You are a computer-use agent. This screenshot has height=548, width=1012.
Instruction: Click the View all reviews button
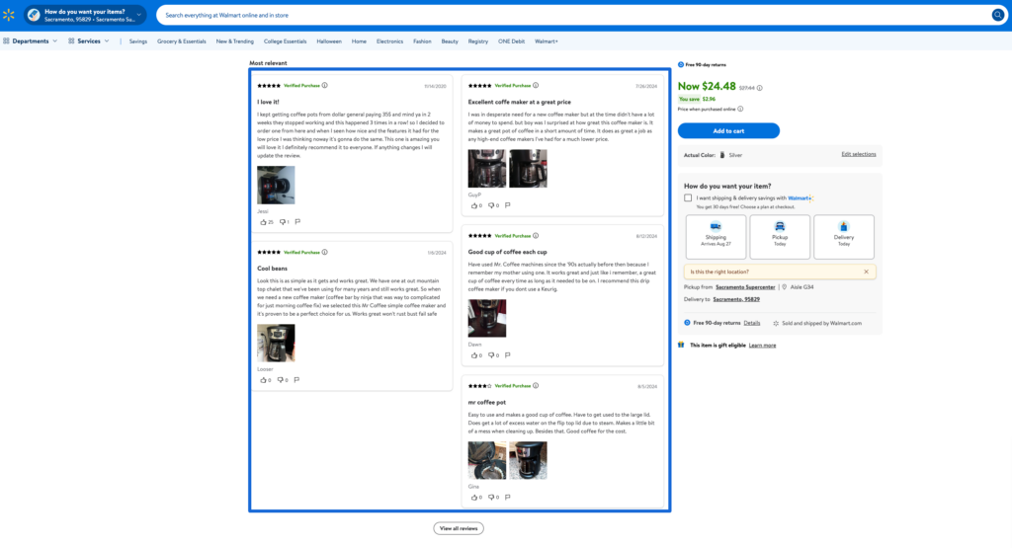pyautogui.click(x=459, y=528)
